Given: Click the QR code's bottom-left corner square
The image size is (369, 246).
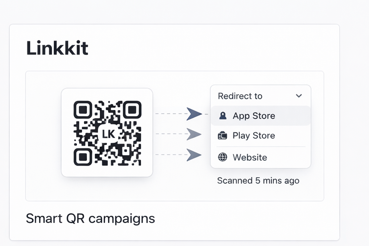Looking at the screenshot, I should pos(83,157).
